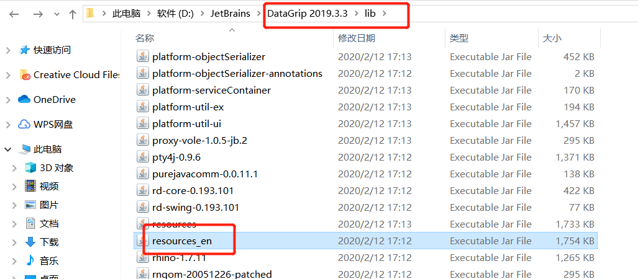Click jar icon of pty4j-0.9.6
638x279 pixels.
pos(143,156)
